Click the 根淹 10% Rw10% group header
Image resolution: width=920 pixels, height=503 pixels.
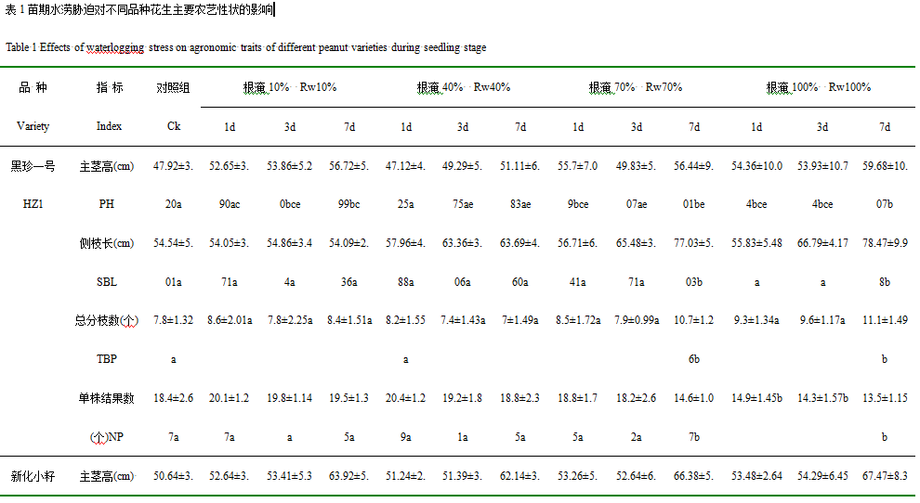[290, 87]
